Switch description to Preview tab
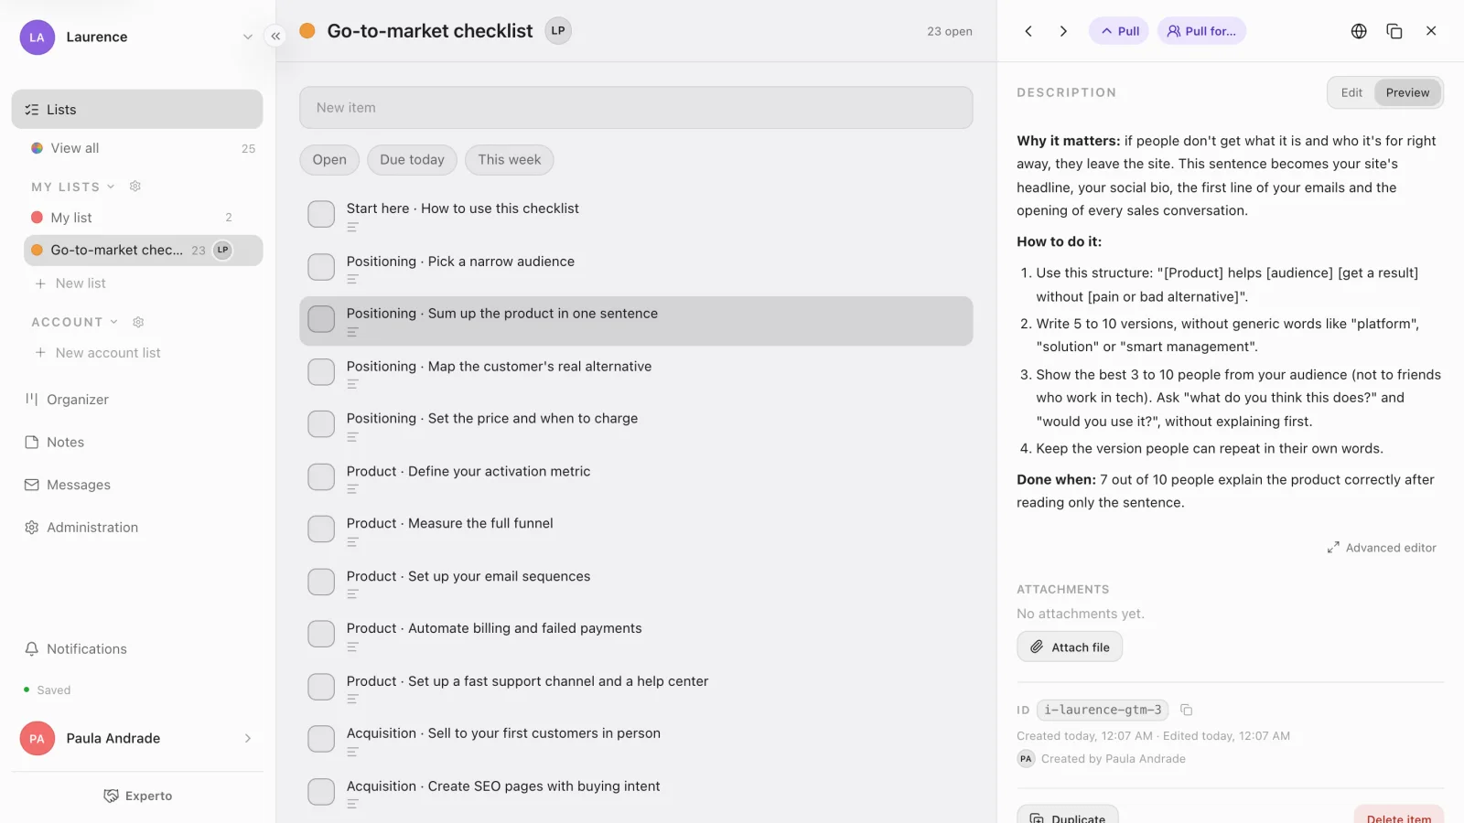 tap(1407, 93)
